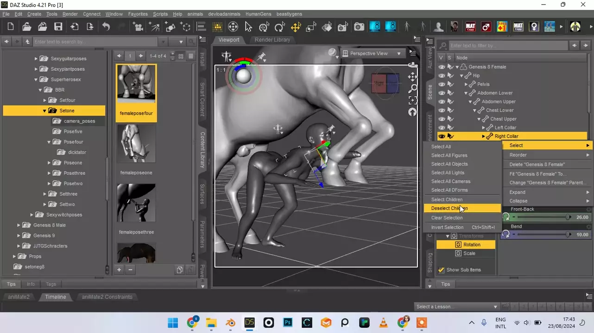Hide the Hip node with eye icon

pos(442,75)
